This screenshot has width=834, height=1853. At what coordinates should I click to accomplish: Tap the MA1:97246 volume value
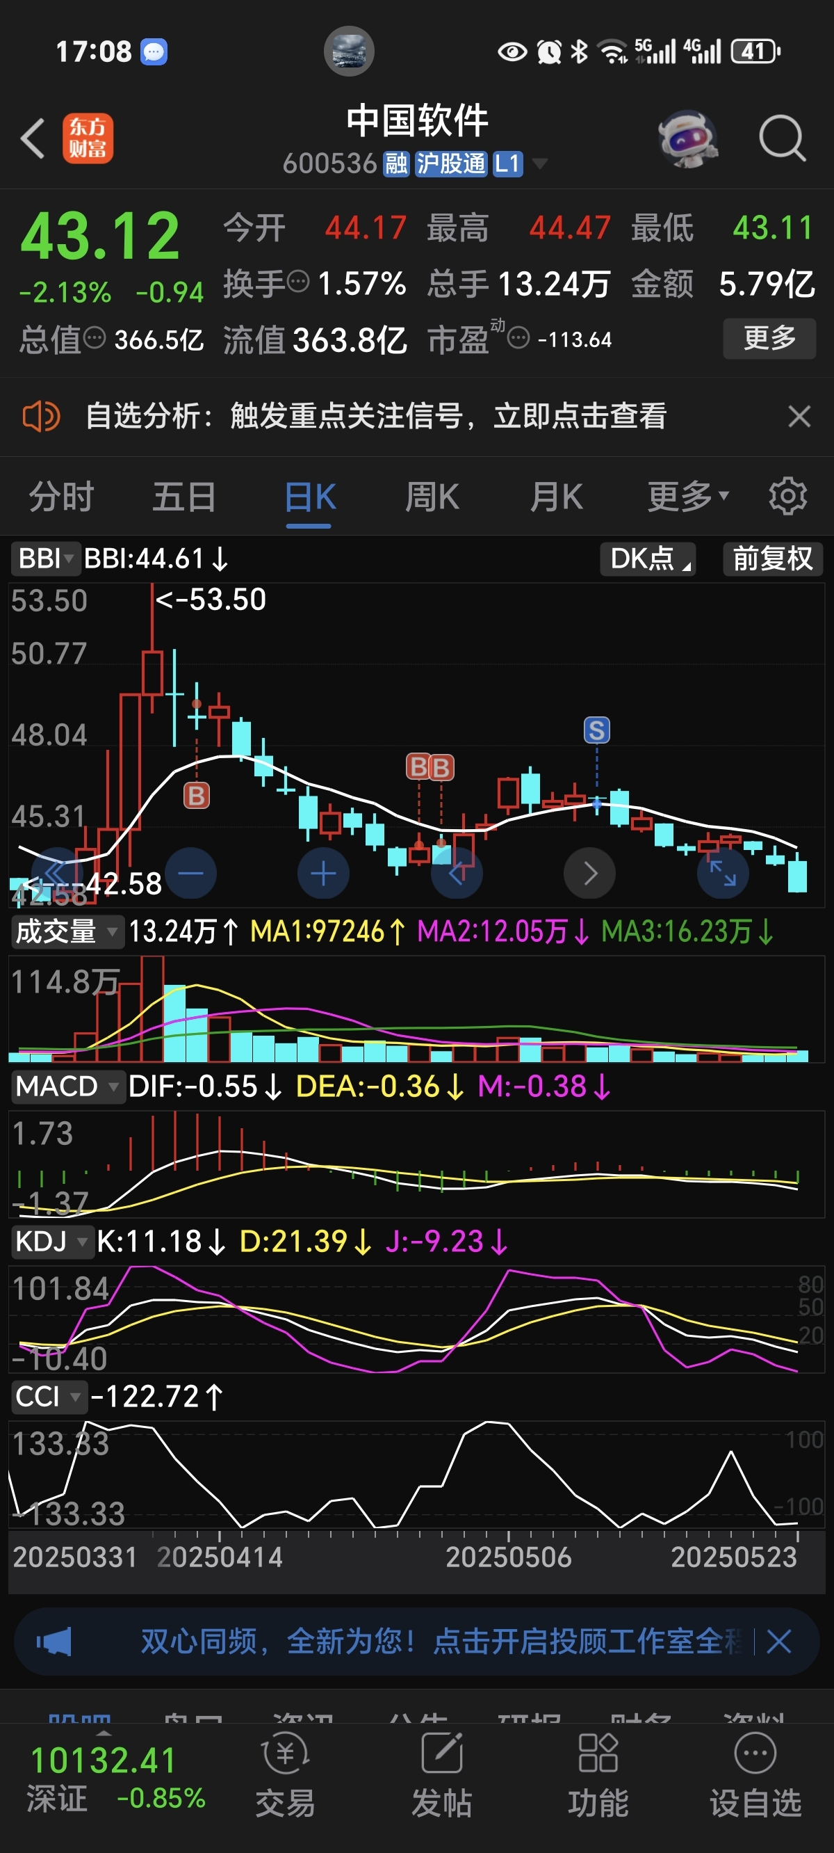327,931
